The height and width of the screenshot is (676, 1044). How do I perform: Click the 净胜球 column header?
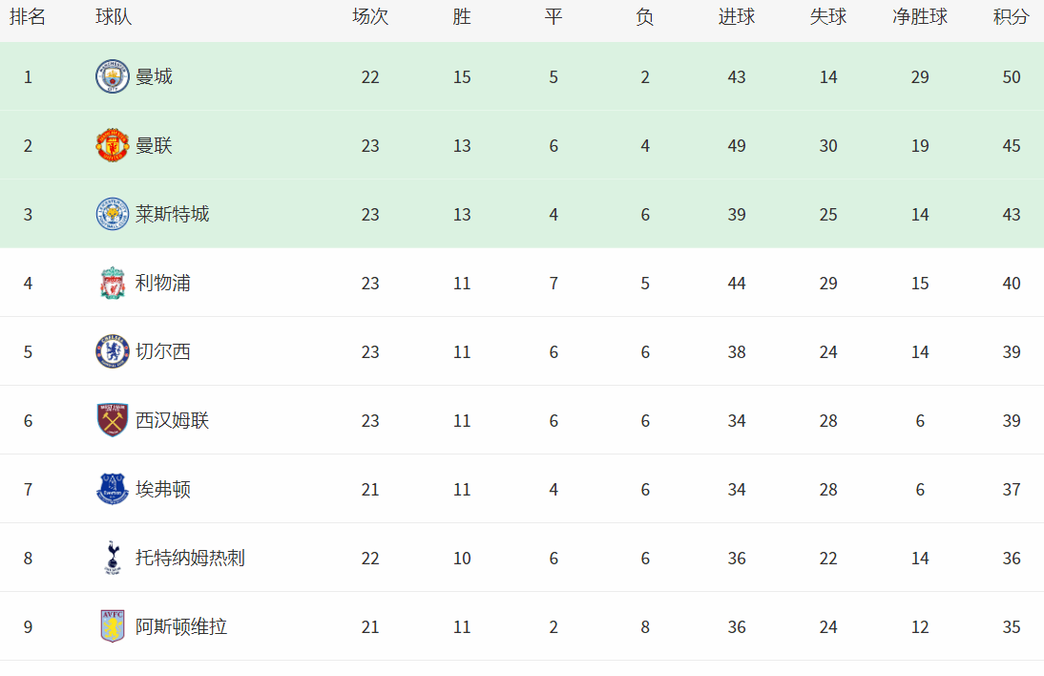point(920,17)
